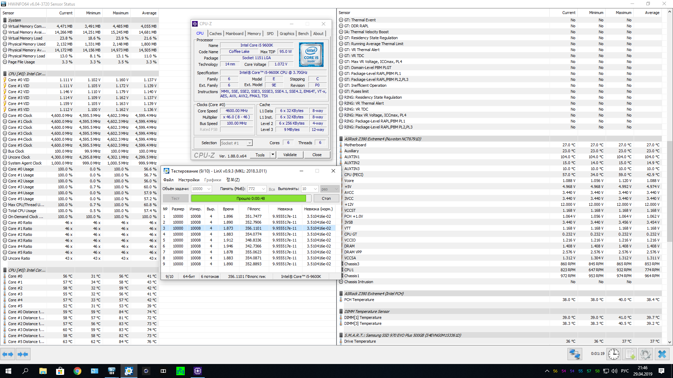Open the LinX run count dropdown
Screen dimensions: 673x378
(315, 189)
